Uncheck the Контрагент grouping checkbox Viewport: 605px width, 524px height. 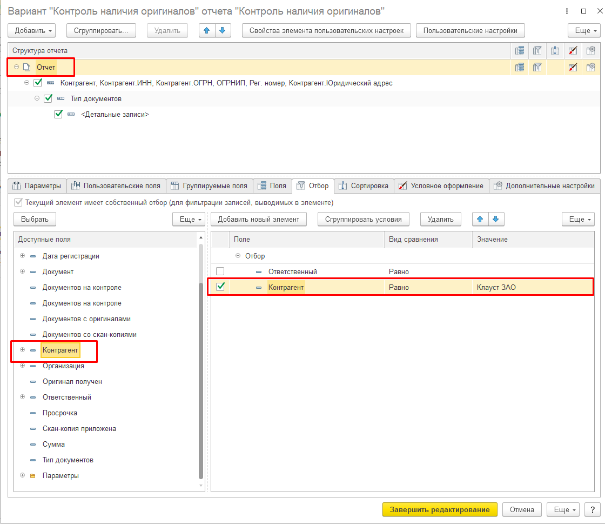(x=38, y=83)
